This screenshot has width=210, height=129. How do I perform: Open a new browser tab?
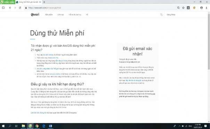click(x=44, y=2)
